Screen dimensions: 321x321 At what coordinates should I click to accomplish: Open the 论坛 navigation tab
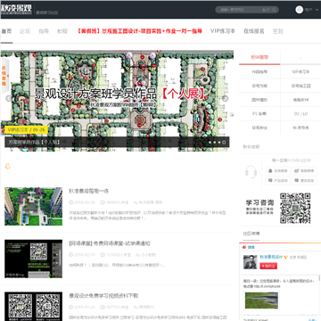[x=25, y=31]
